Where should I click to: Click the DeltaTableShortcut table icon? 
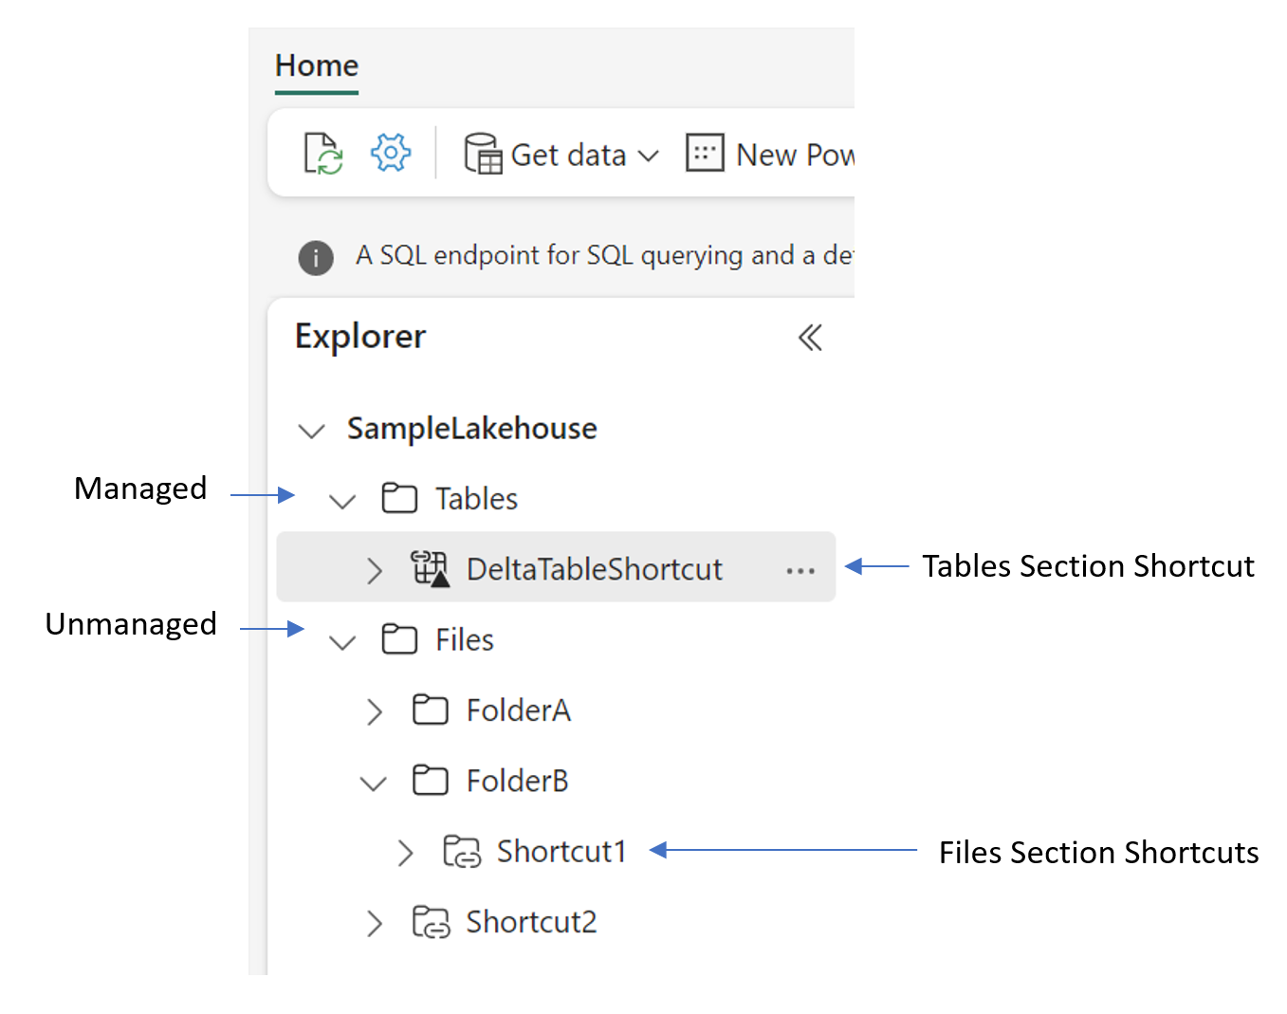click(x=430, y=569)
